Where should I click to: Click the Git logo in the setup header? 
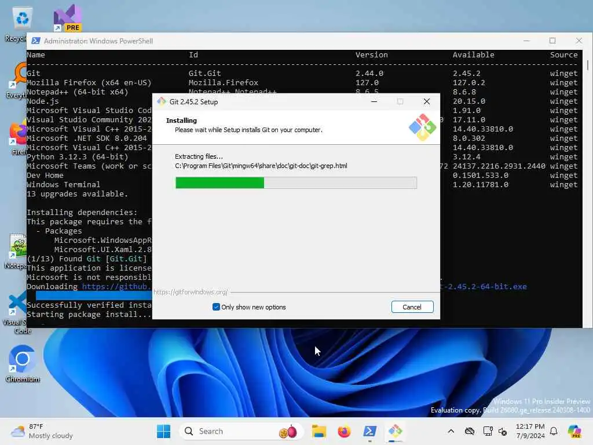click(x=422, y=127)
